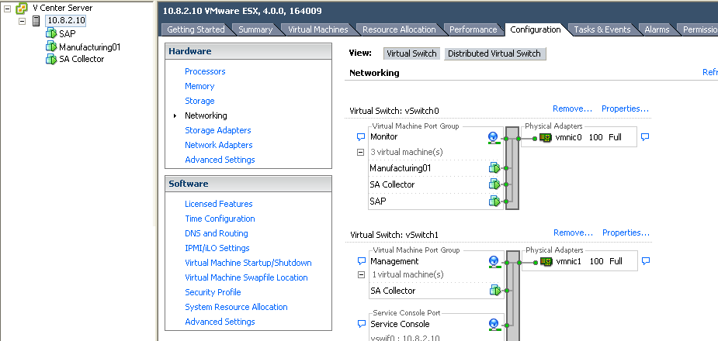This screenshot has height=341, width=718.
Task: Collapse the Monitor virtual machines list
Action: [360, 153]
